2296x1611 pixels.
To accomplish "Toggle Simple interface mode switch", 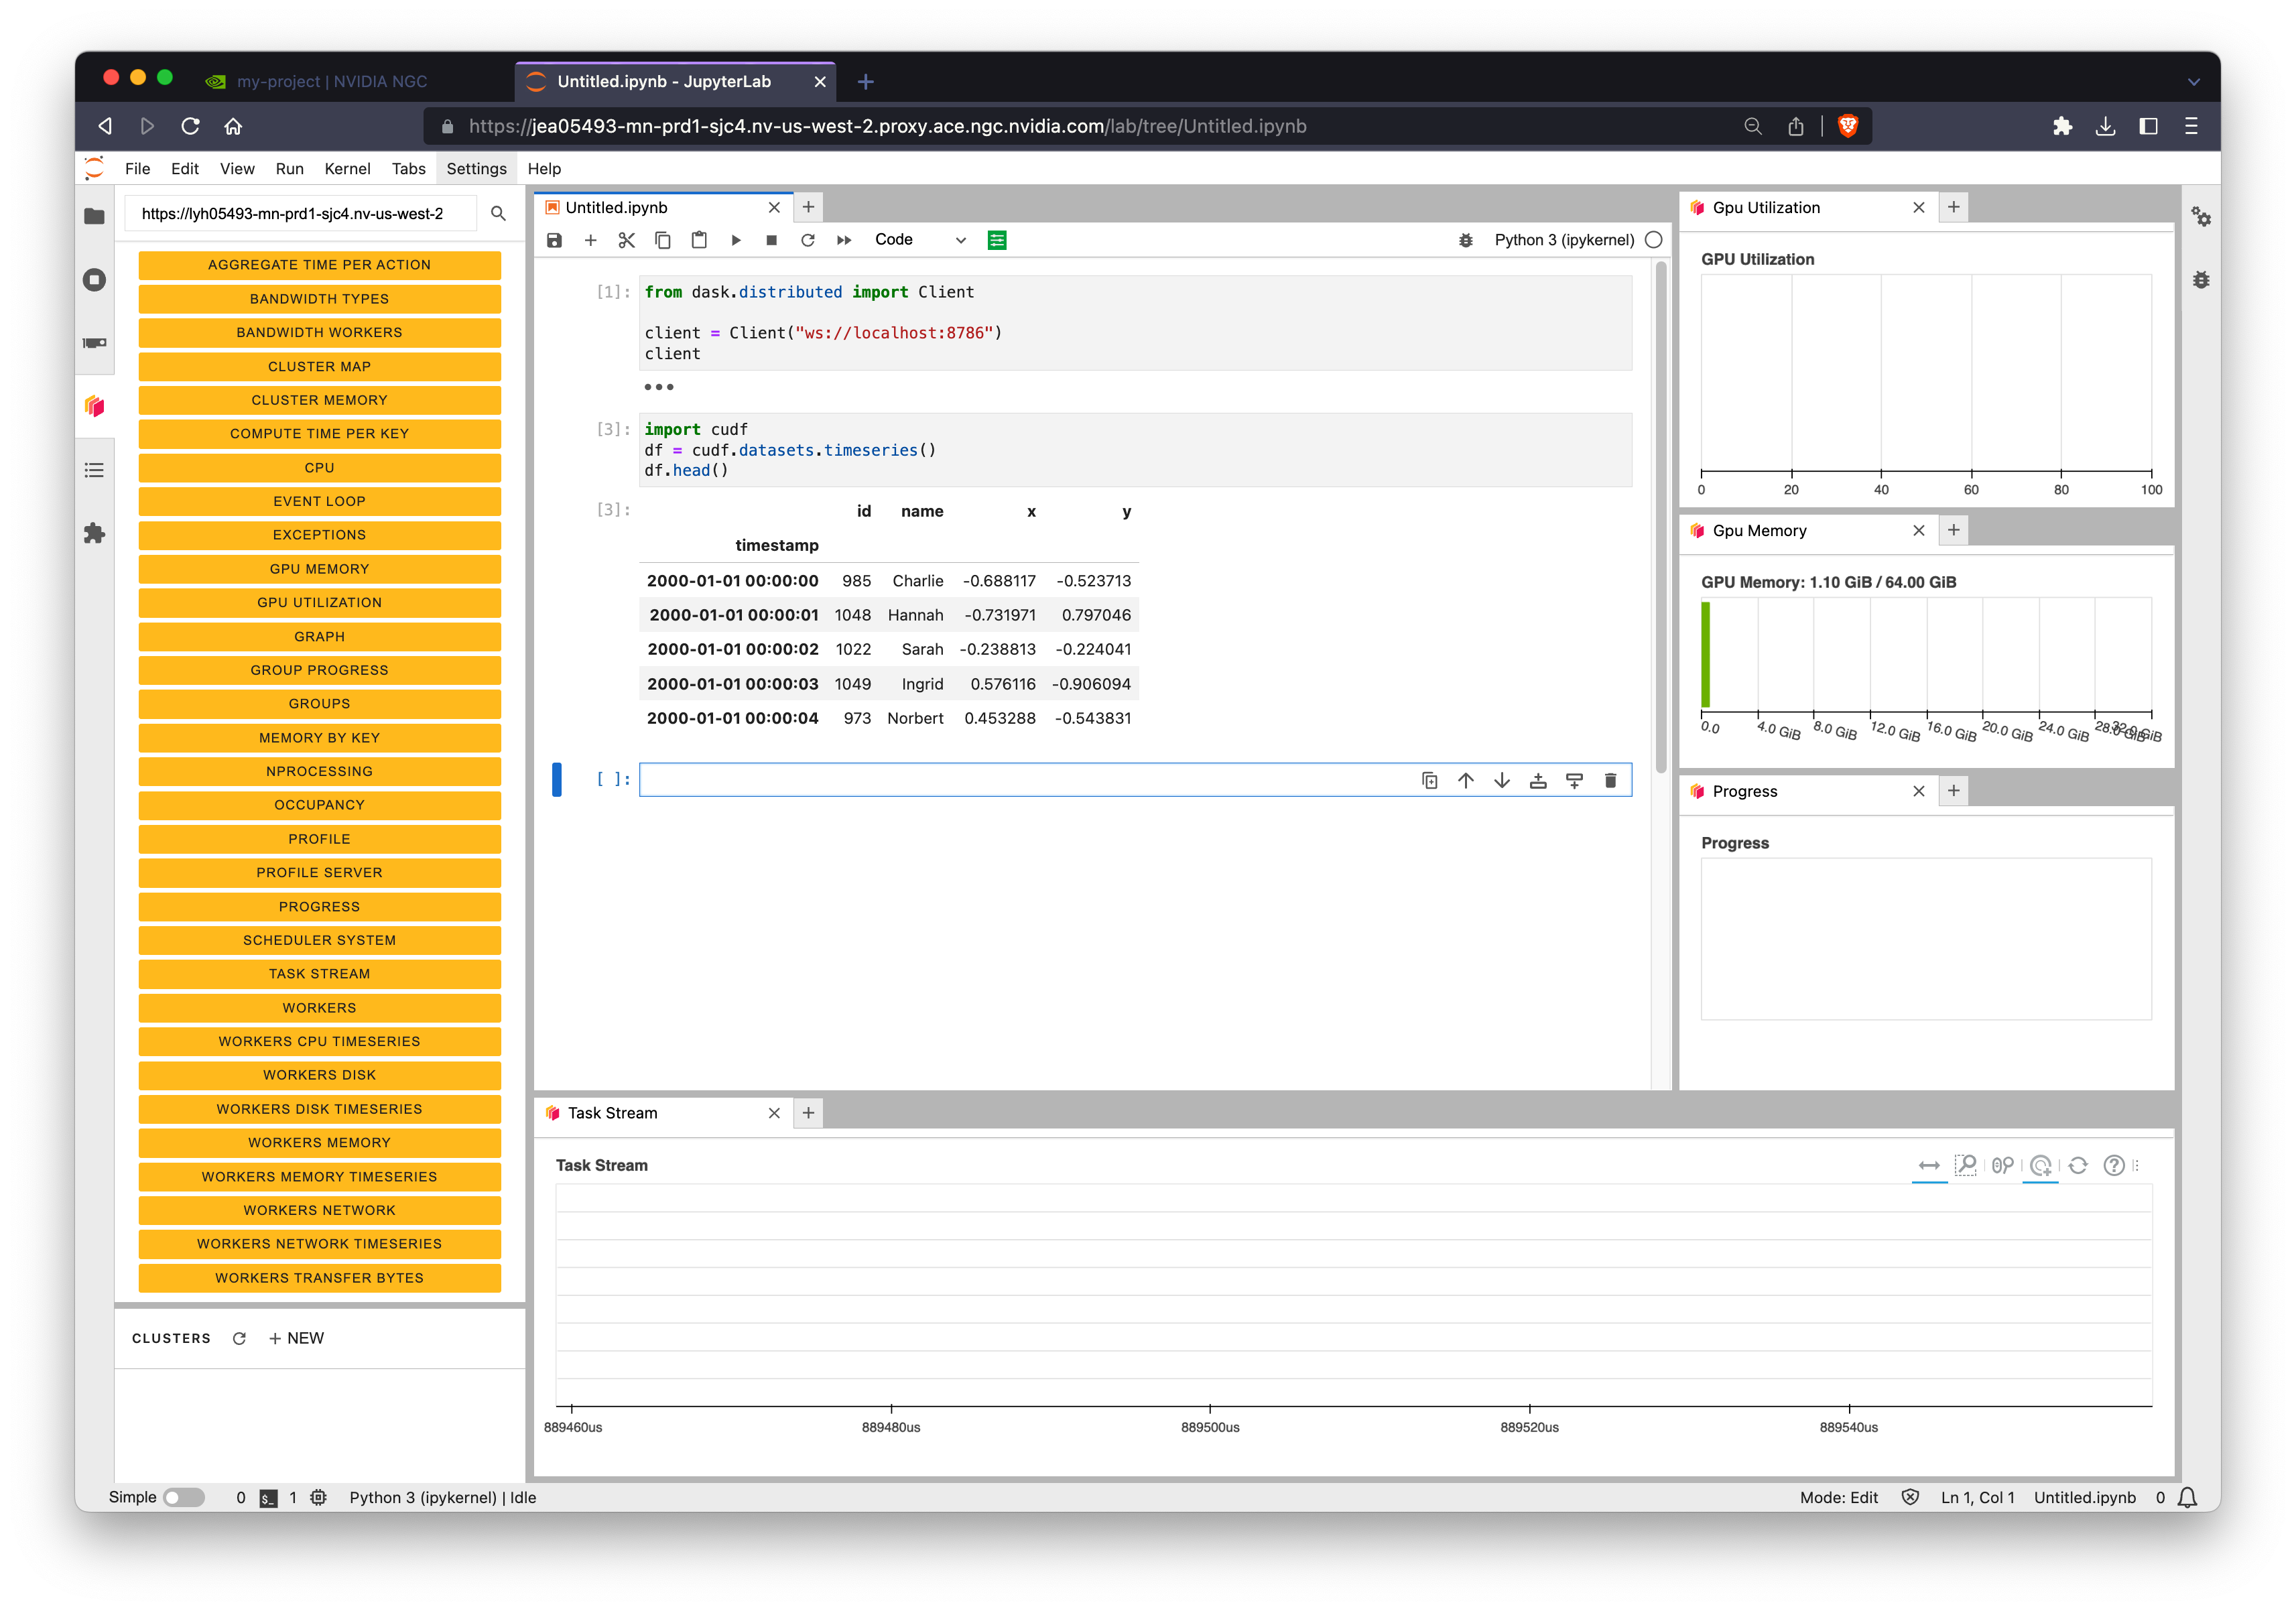I will (x=184, y=1498).
